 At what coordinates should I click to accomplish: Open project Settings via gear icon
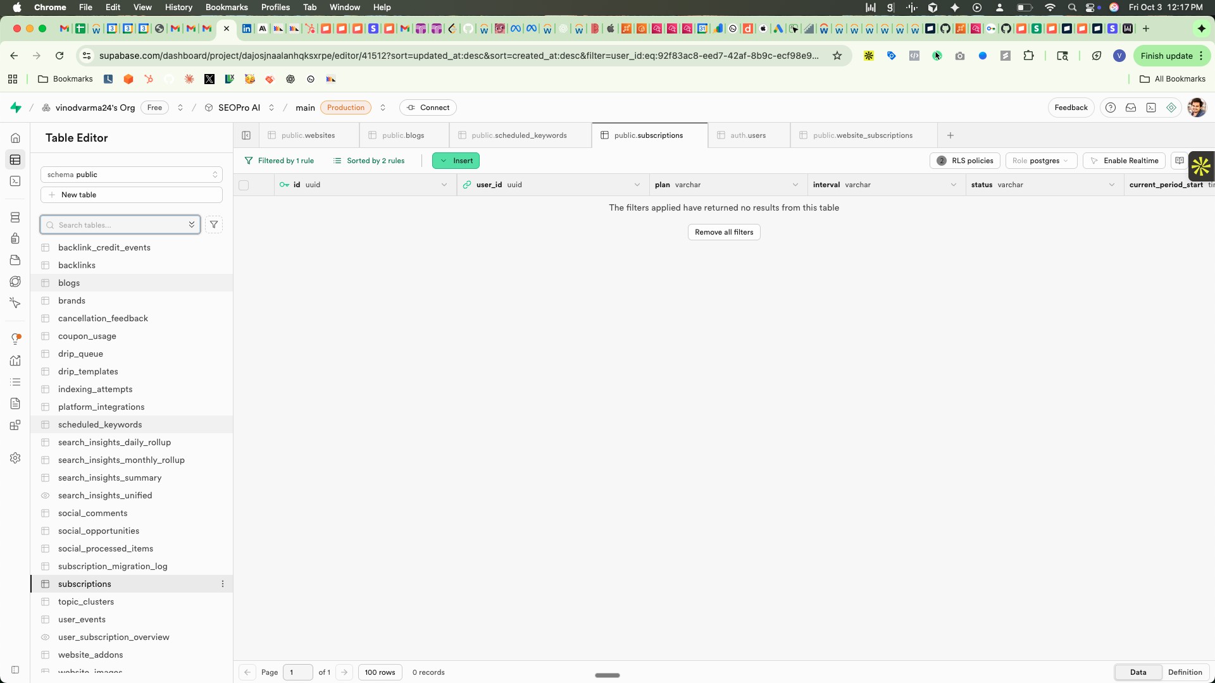tap(15, 458)
